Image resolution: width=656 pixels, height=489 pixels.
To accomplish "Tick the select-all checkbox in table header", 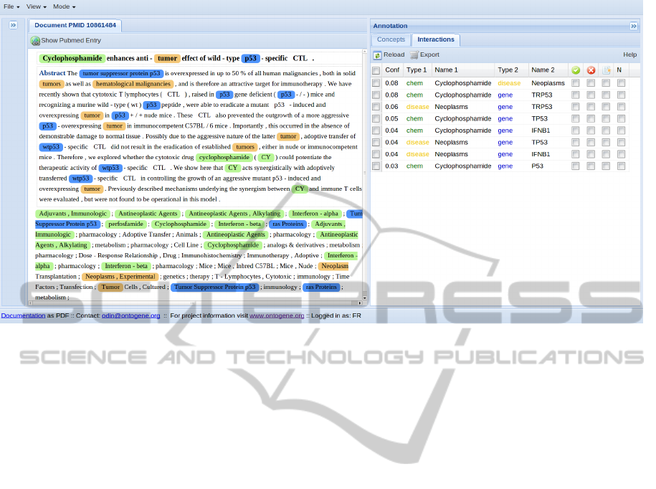I will point(376,70).
